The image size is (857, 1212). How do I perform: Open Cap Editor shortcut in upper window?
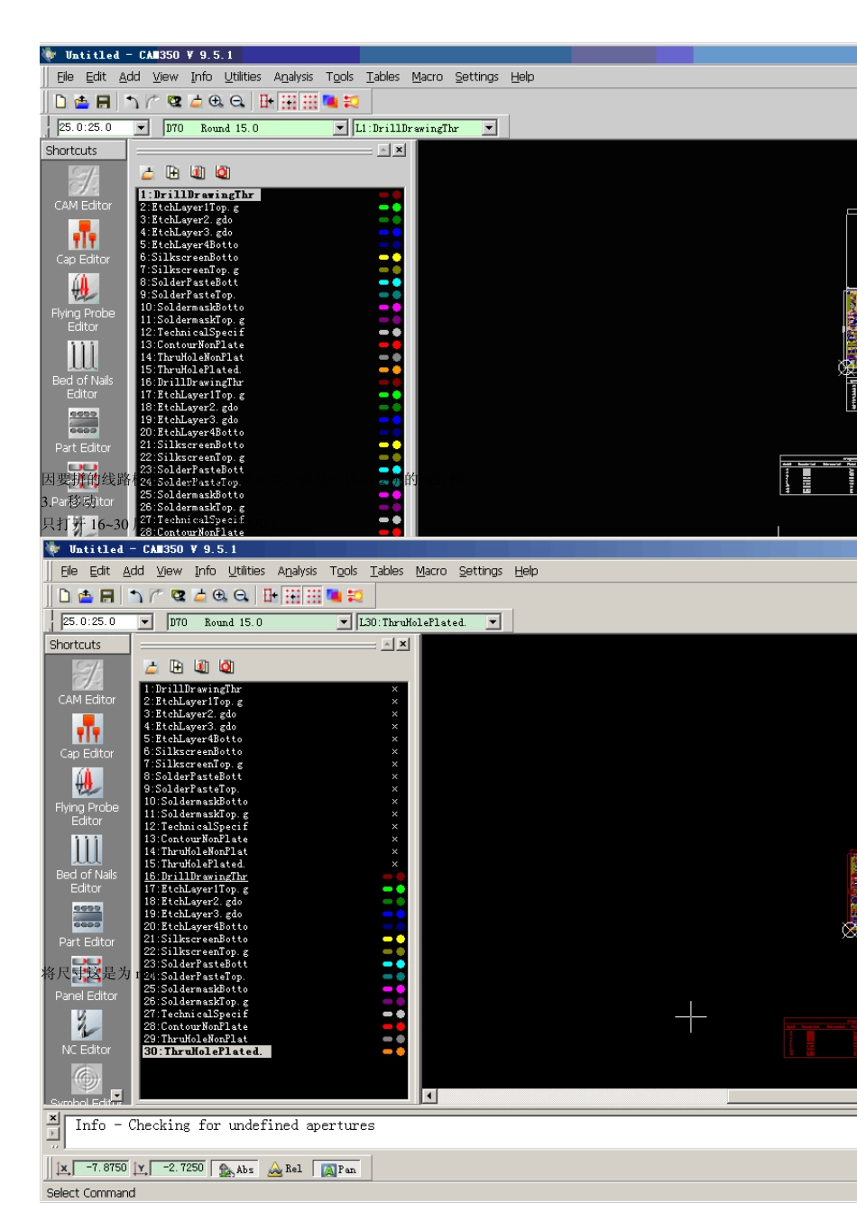(x=83, y=243)
